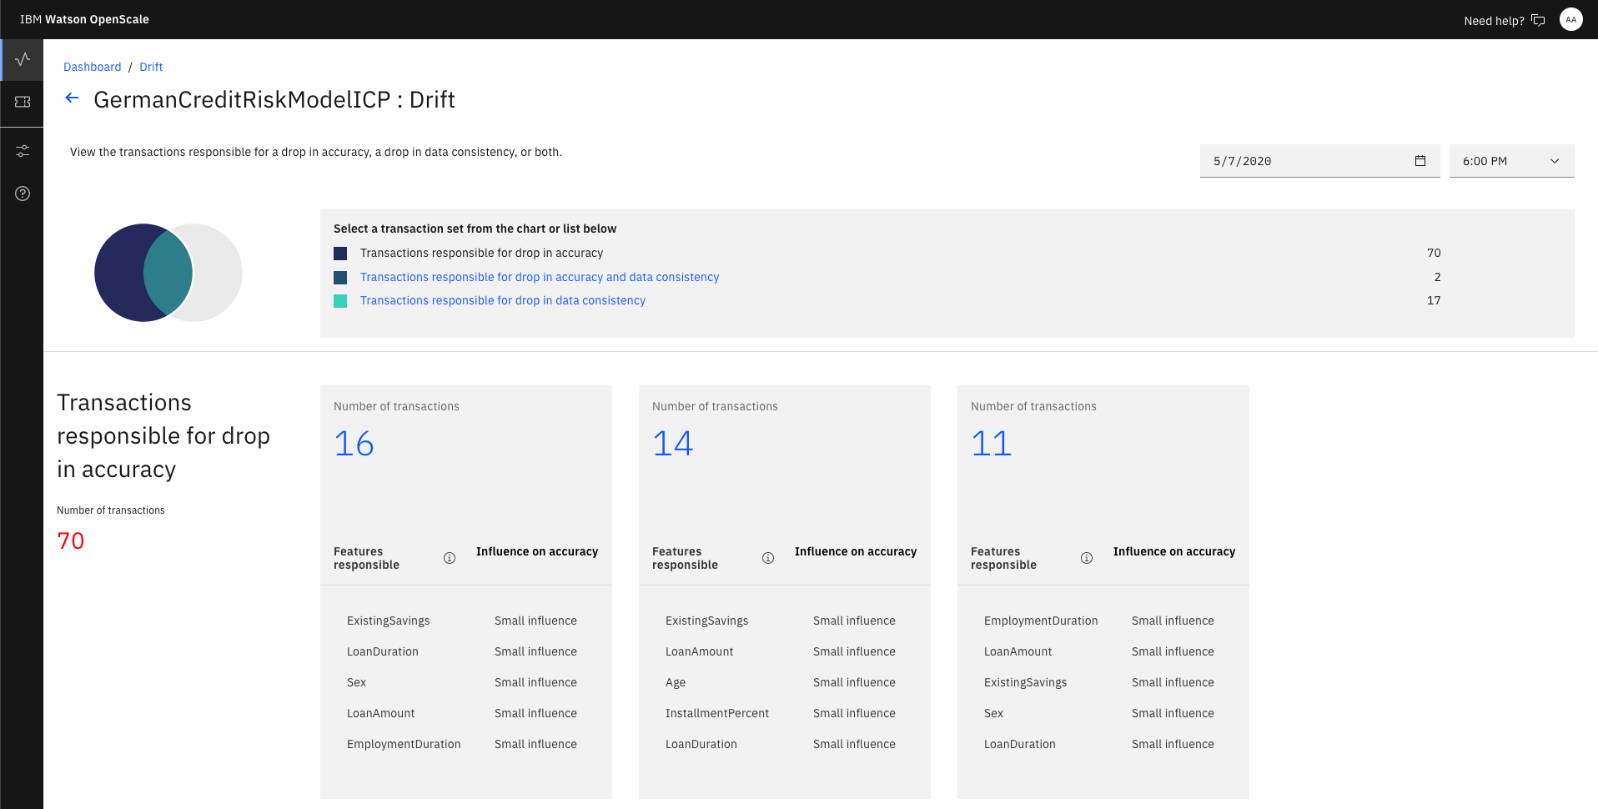
Task: Click the 5/7/2020 date input field
Action: tap(1305, 161)
